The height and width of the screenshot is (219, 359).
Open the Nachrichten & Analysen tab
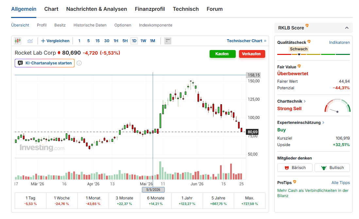point(97,9)
